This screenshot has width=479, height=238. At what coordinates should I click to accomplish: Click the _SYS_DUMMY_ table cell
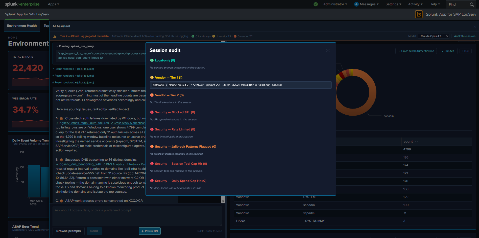click(315, 221)
